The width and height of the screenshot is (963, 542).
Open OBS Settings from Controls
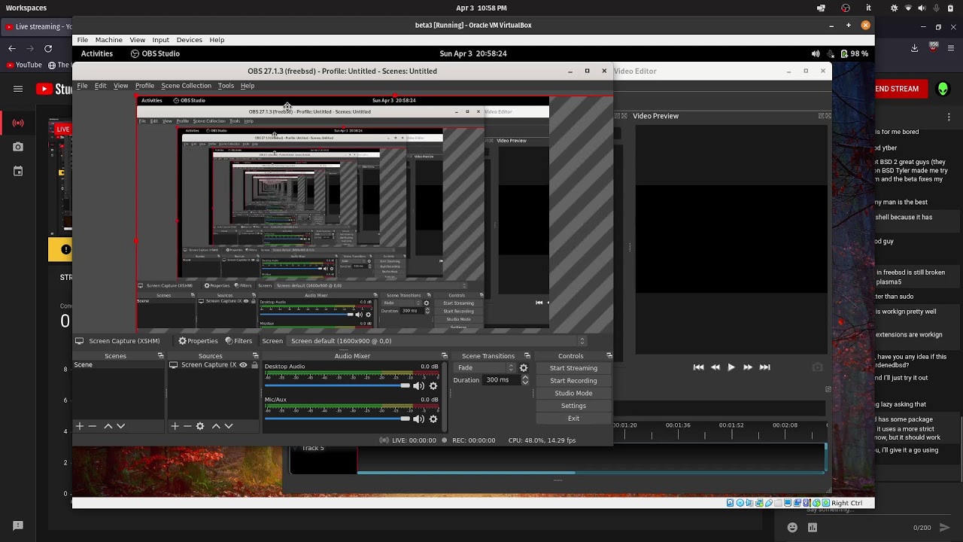click(573, 406)
